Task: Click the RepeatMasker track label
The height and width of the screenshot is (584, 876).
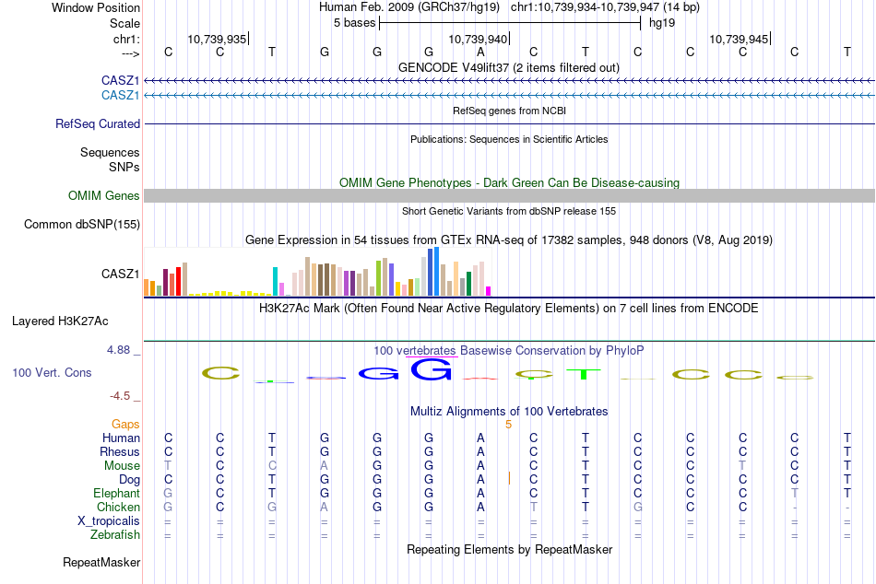Action: pyautogui.click(x=101, y=562)
